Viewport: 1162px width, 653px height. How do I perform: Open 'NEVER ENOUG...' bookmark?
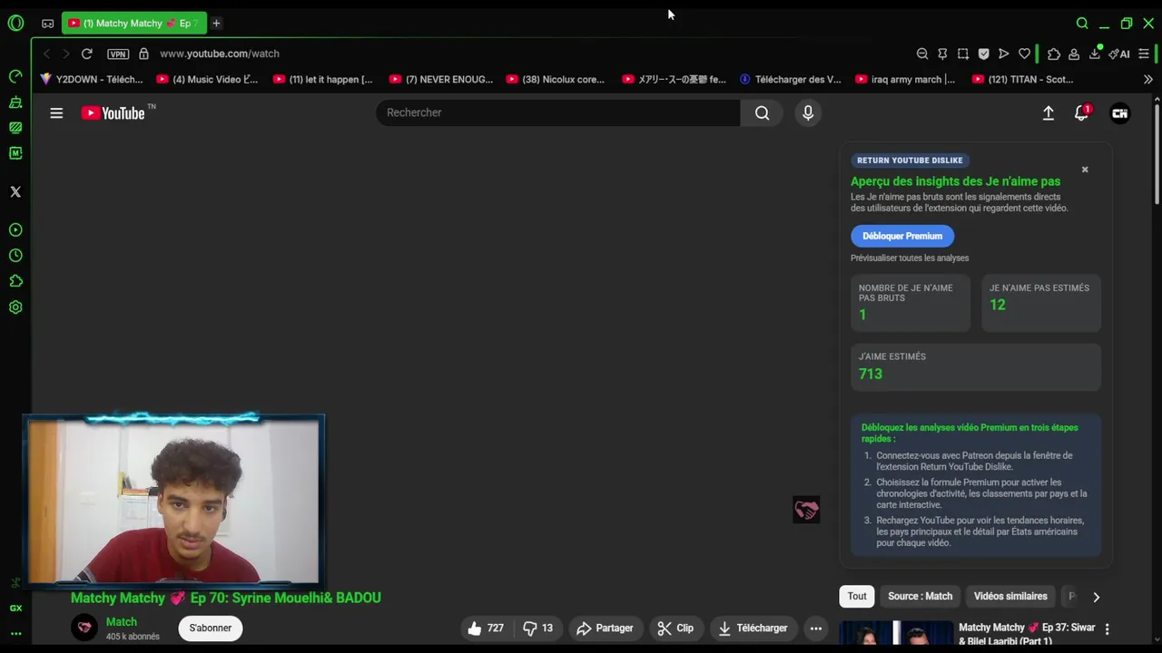coord(441,79)
